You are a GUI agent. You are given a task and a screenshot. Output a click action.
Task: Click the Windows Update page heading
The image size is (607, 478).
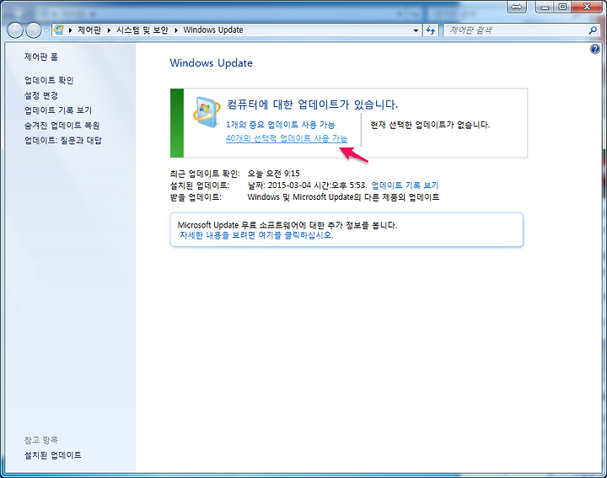[x=212, y=63]
